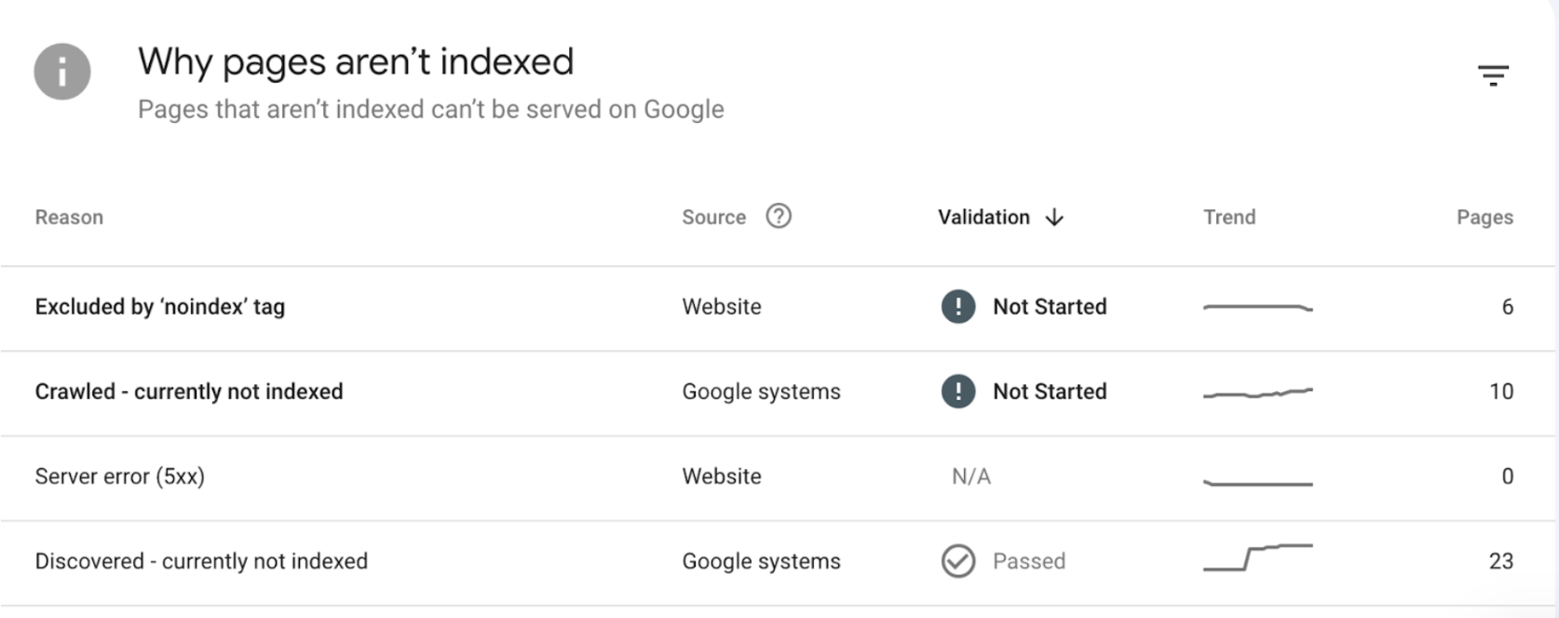Viewport: 1559px width, 618px height.
Task: Sort table by Validation column header
Action: tap(983, 218)
